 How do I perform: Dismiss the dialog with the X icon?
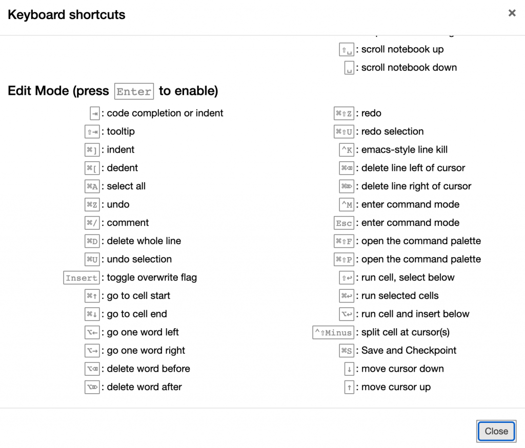[x=512, y=13]
